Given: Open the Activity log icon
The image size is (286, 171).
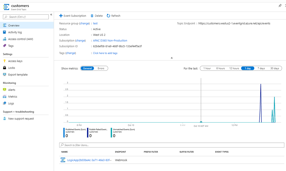Looking at the screenshot, I should click(x=4, y=32).
